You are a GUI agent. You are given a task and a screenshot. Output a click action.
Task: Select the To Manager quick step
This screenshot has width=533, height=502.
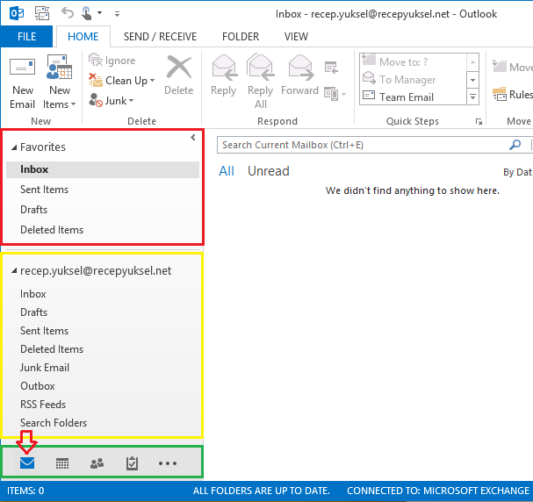414,80
